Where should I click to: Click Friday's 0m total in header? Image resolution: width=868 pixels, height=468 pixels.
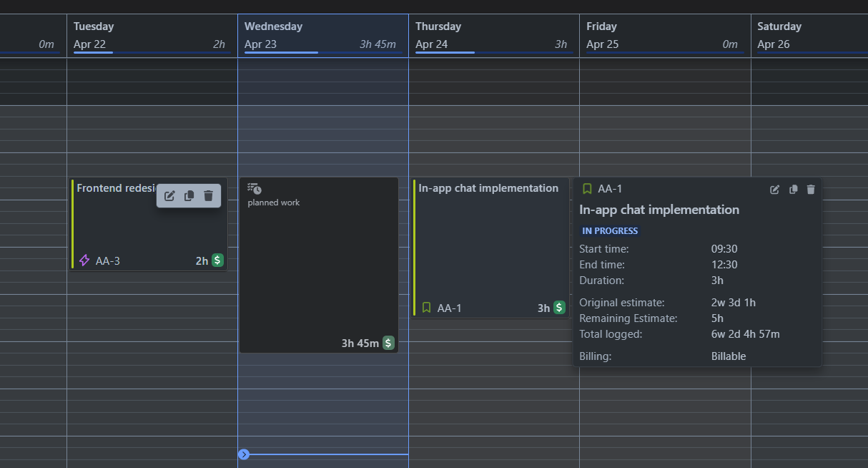pyautogui.click(x=730, y=44)
